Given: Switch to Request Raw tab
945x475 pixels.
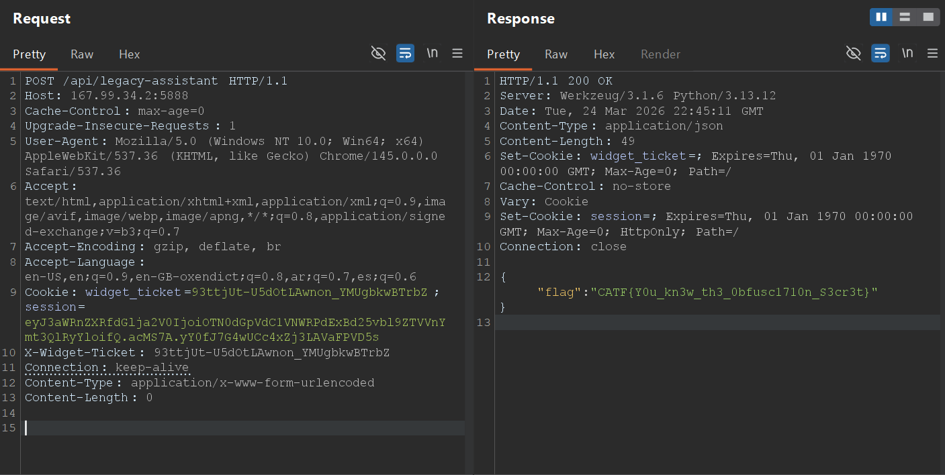Looking at the screenshot, I should pyautogui.click(x=82, y=54).
